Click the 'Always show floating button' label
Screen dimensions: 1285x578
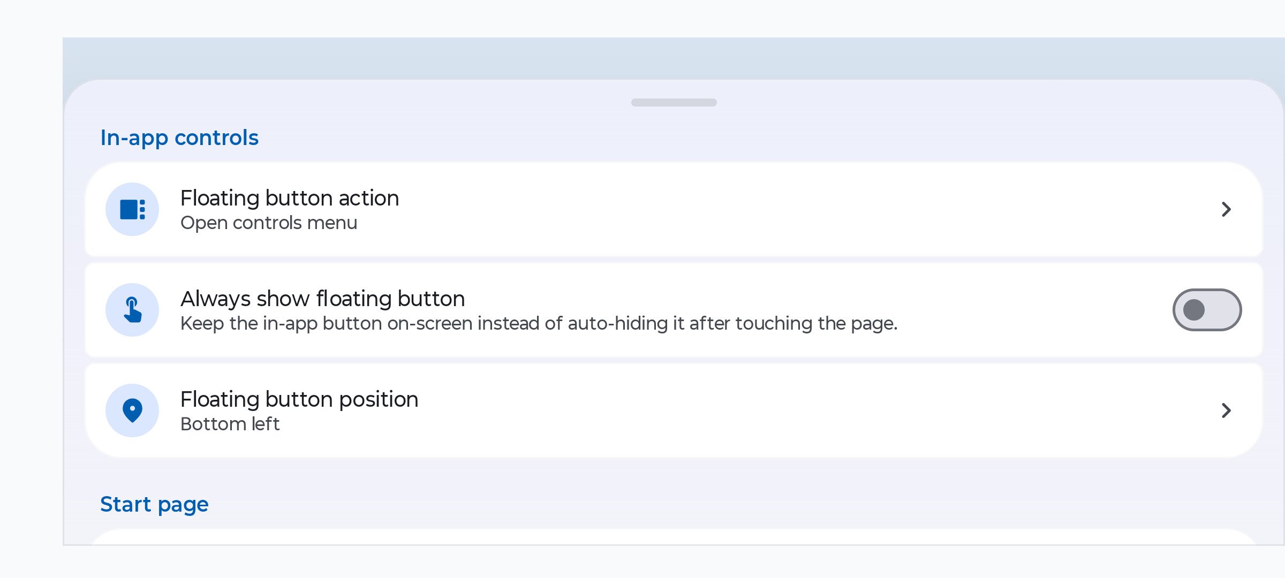point(323,299)
